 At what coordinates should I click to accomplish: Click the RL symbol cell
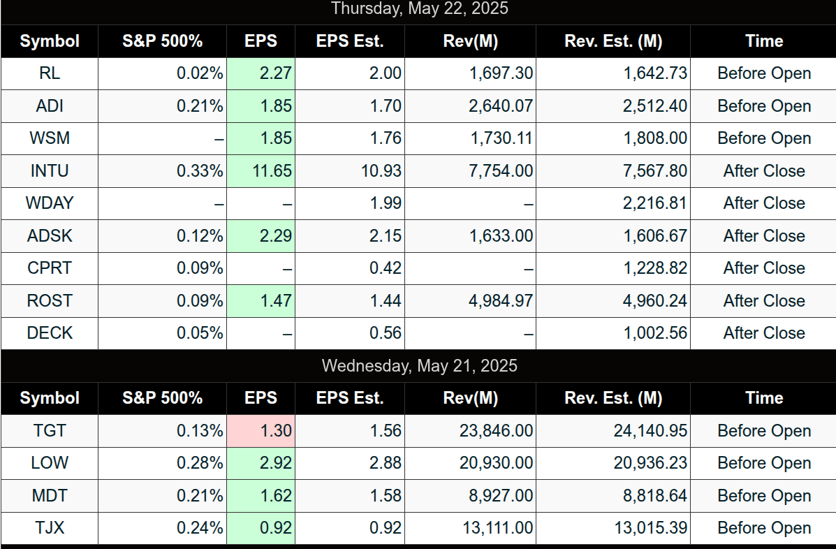(50, 73)
